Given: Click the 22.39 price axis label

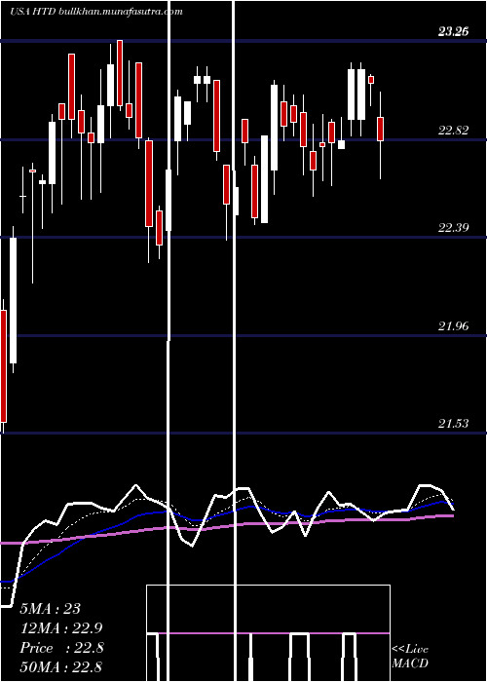Looking at the screenshot, I should coord(453,227).
